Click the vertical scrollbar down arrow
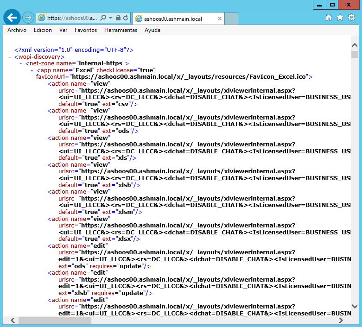The height and width of the screenshot is (327, 362). tap(355, 306)
